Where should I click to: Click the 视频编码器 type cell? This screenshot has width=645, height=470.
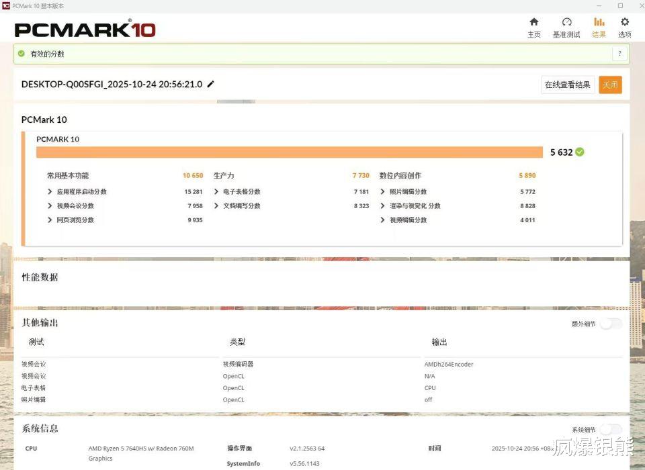(238, 365)
